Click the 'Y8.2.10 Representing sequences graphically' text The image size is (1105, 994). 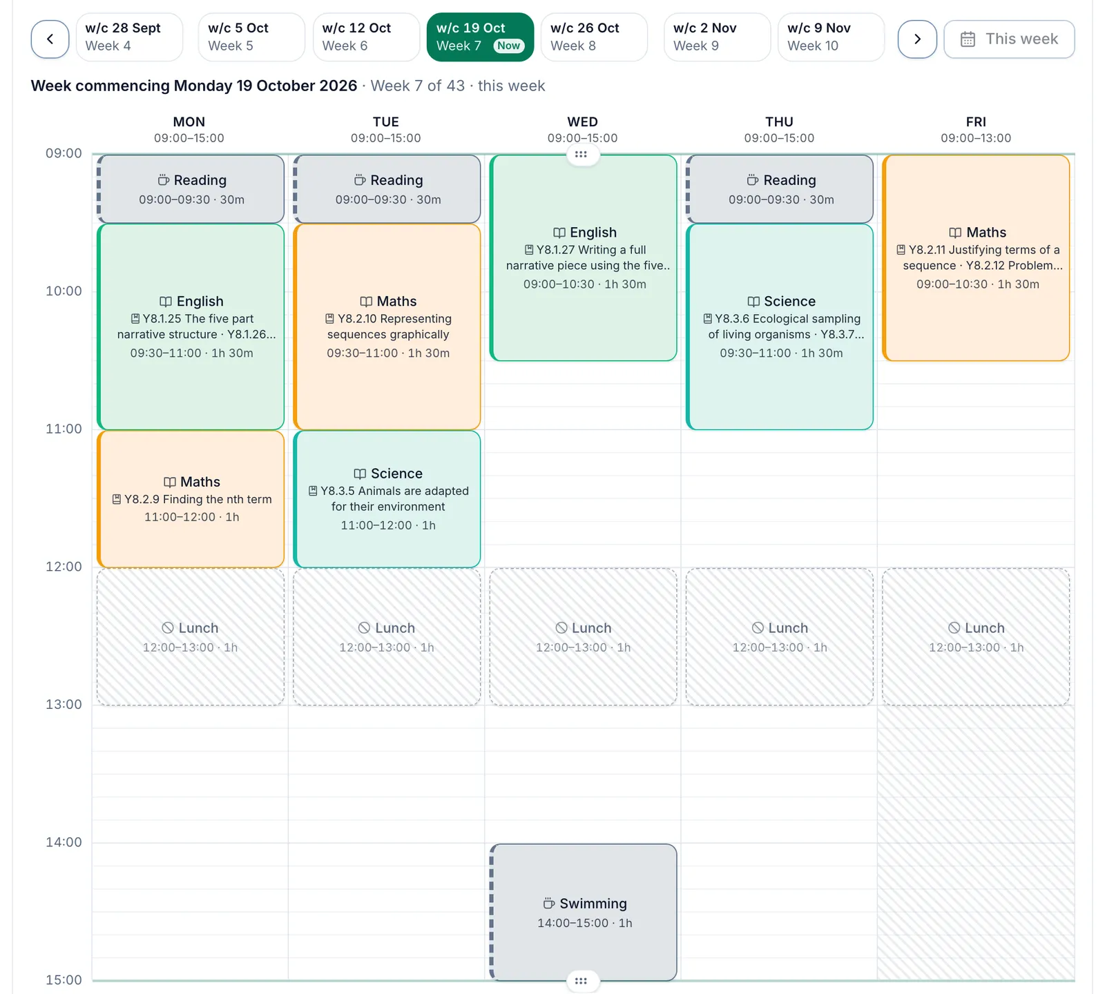click(x=389, y=327)
